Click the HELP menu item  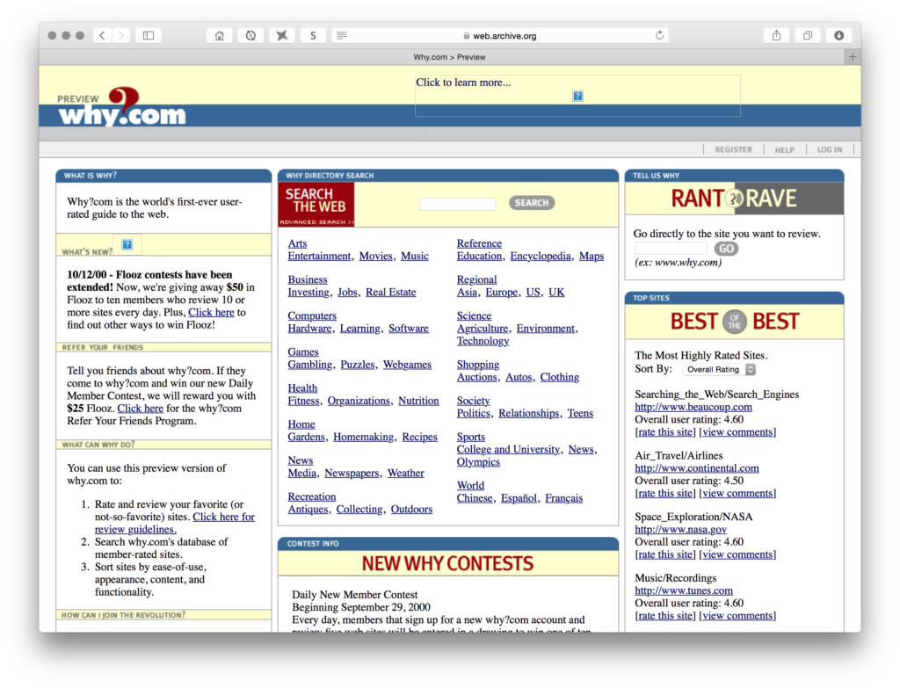pos(784,149)
